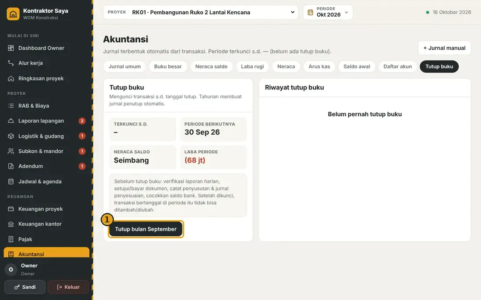Show the Arus kas tab
This screenshot has width=481, height=300.
[x=319, y=66]
